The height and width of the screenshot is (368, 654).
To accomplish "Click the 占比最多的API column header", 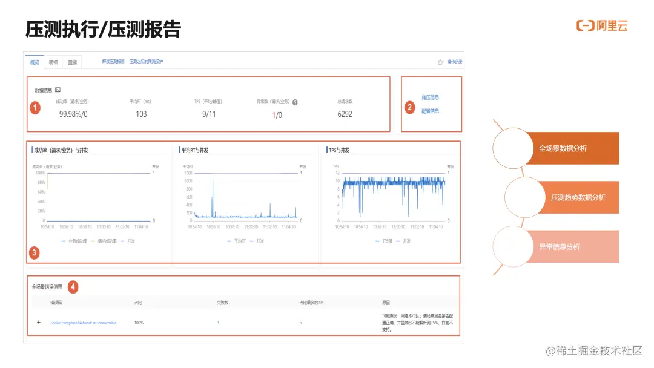I will click(x=311, y=303).
